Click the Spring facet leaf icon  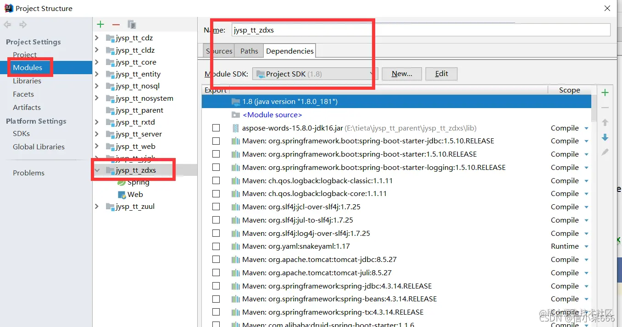[x=122, y=182]
